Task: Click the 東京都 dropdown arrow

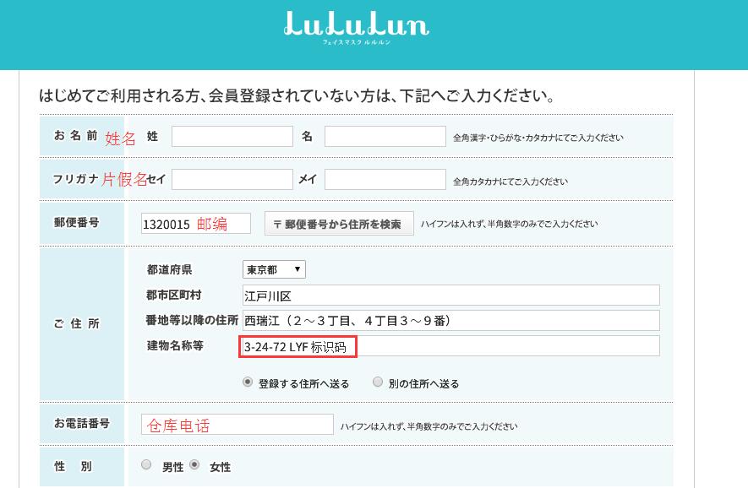Action: coord(297,269)
